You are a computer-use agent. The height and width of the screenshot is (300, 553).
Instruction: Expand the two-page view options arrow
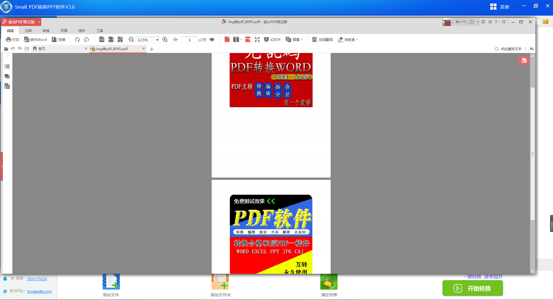click(x=241, y=40)
